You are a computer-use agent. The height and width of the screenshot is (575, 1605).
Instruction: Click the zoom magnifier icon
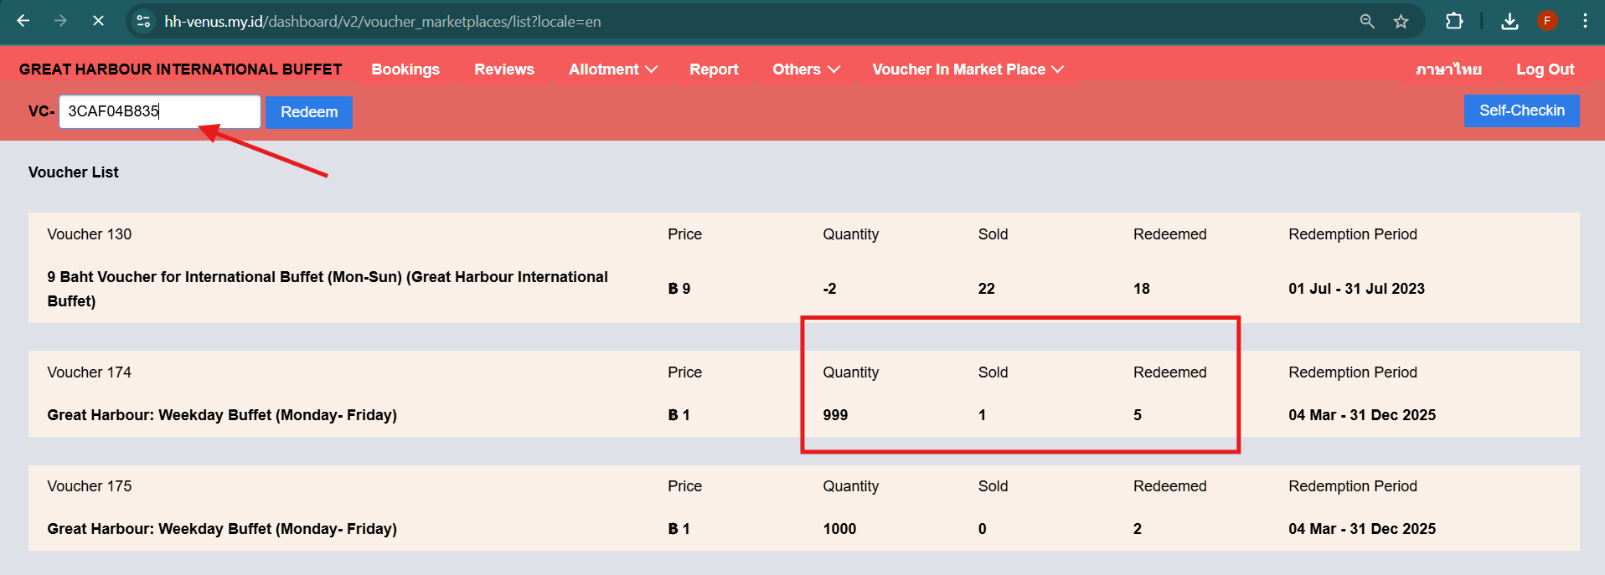point(1366,21)
